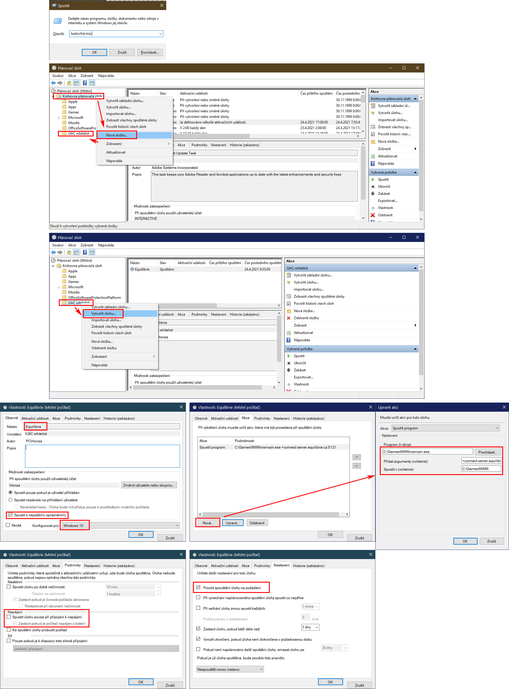The width and height of the screenshot is (509, 689).
Task: Click move-down arrow button beside the Akce list
Action: [x=357, y=466]
